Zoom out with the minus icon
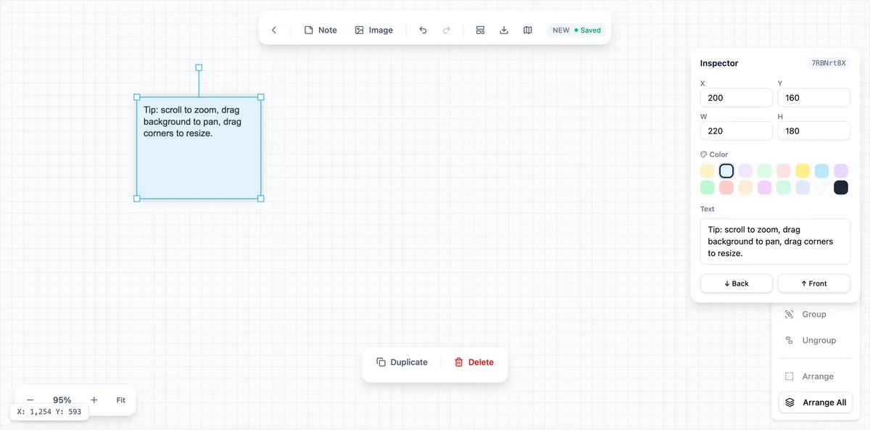870x430 pixels. click(30, 400)
